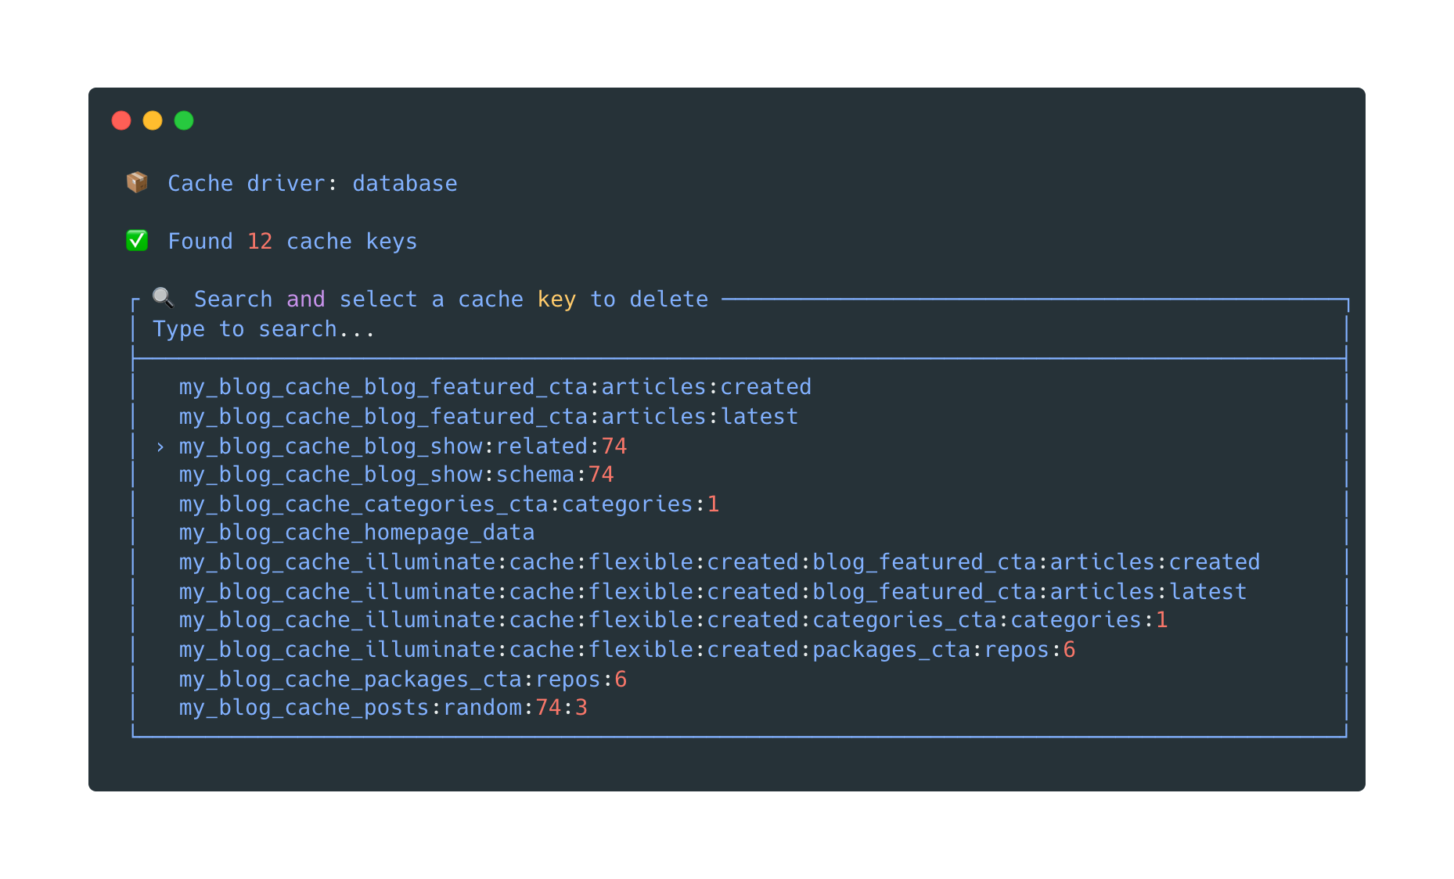1454x879 pixels.
Task: Select the illuminate flexible created categories:1 key
Action: coord(673,620)
